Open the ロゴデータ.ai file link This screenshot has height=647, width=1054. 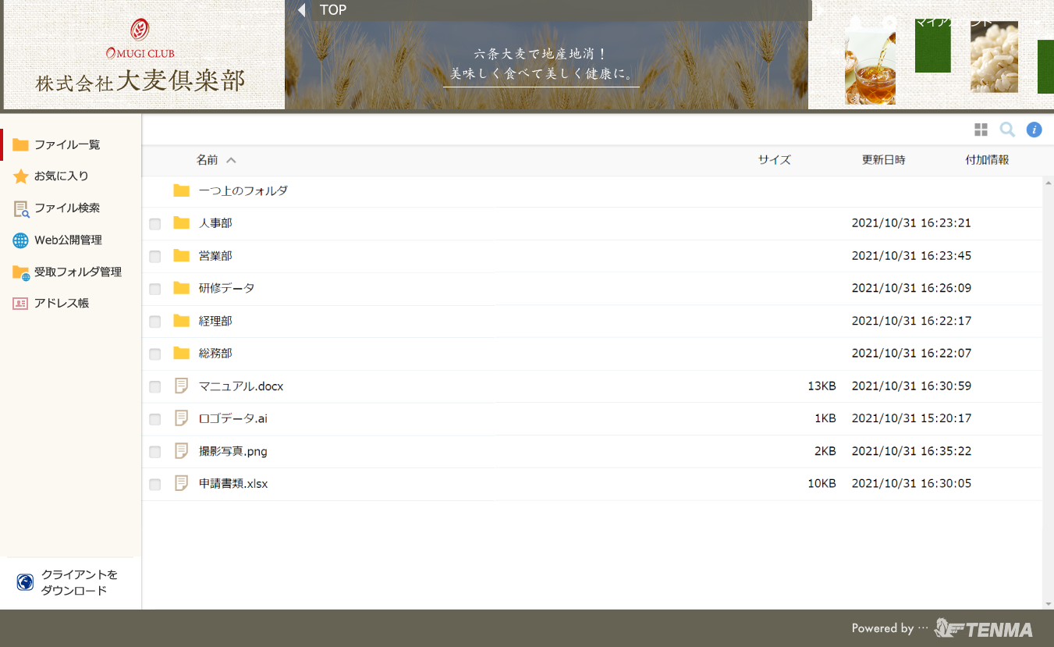click(x=232, y=418)
